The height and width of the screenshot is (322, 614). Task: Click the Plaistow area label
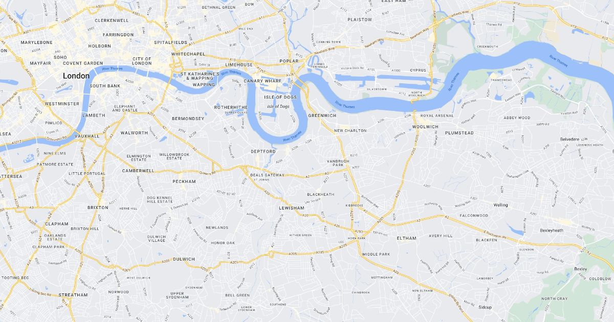pyautogui.click(x=360, y=19)
